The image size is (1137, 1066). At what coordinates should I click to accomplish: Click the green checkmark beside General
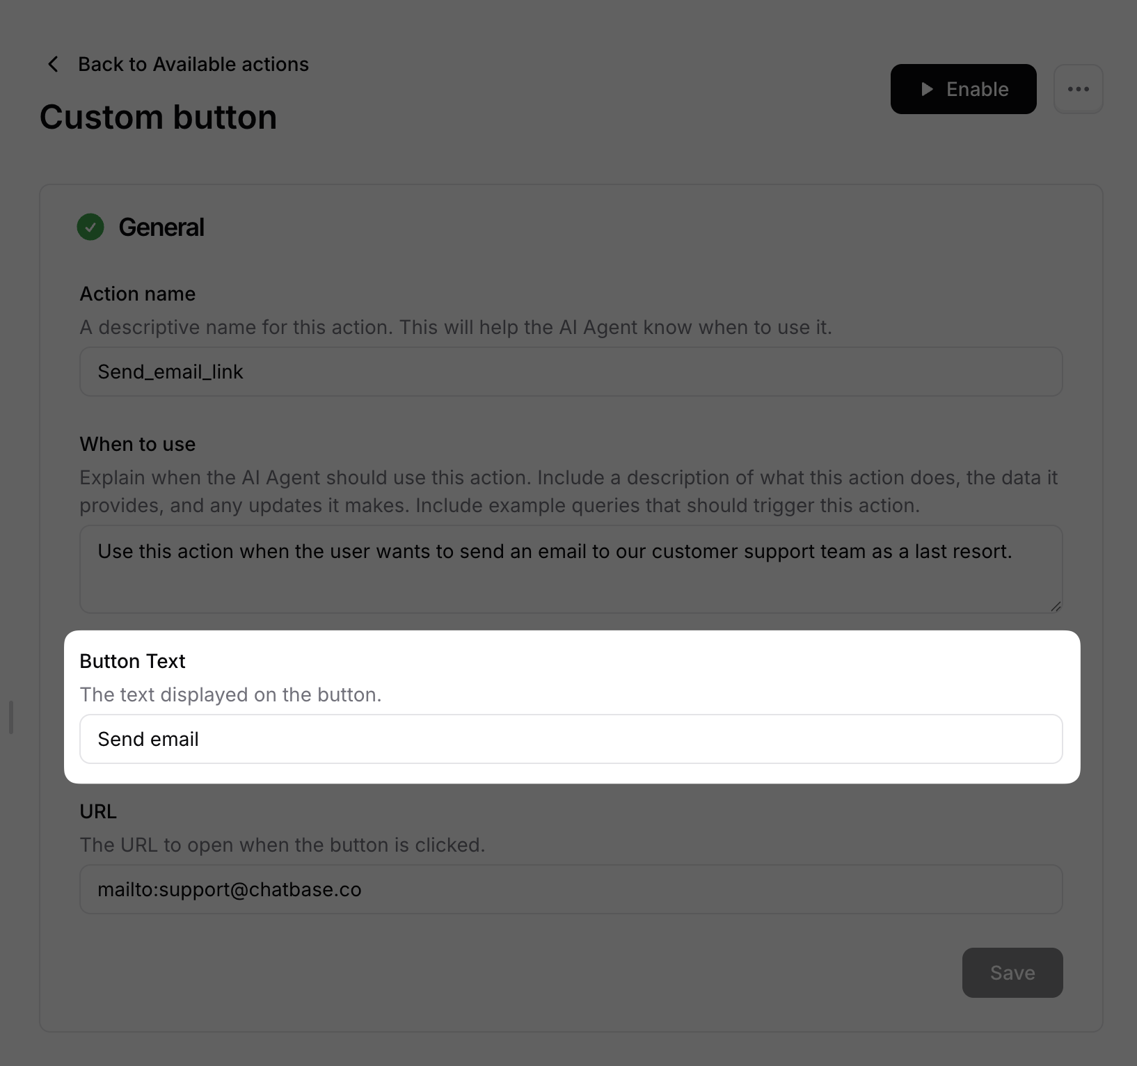coord(90,227)
